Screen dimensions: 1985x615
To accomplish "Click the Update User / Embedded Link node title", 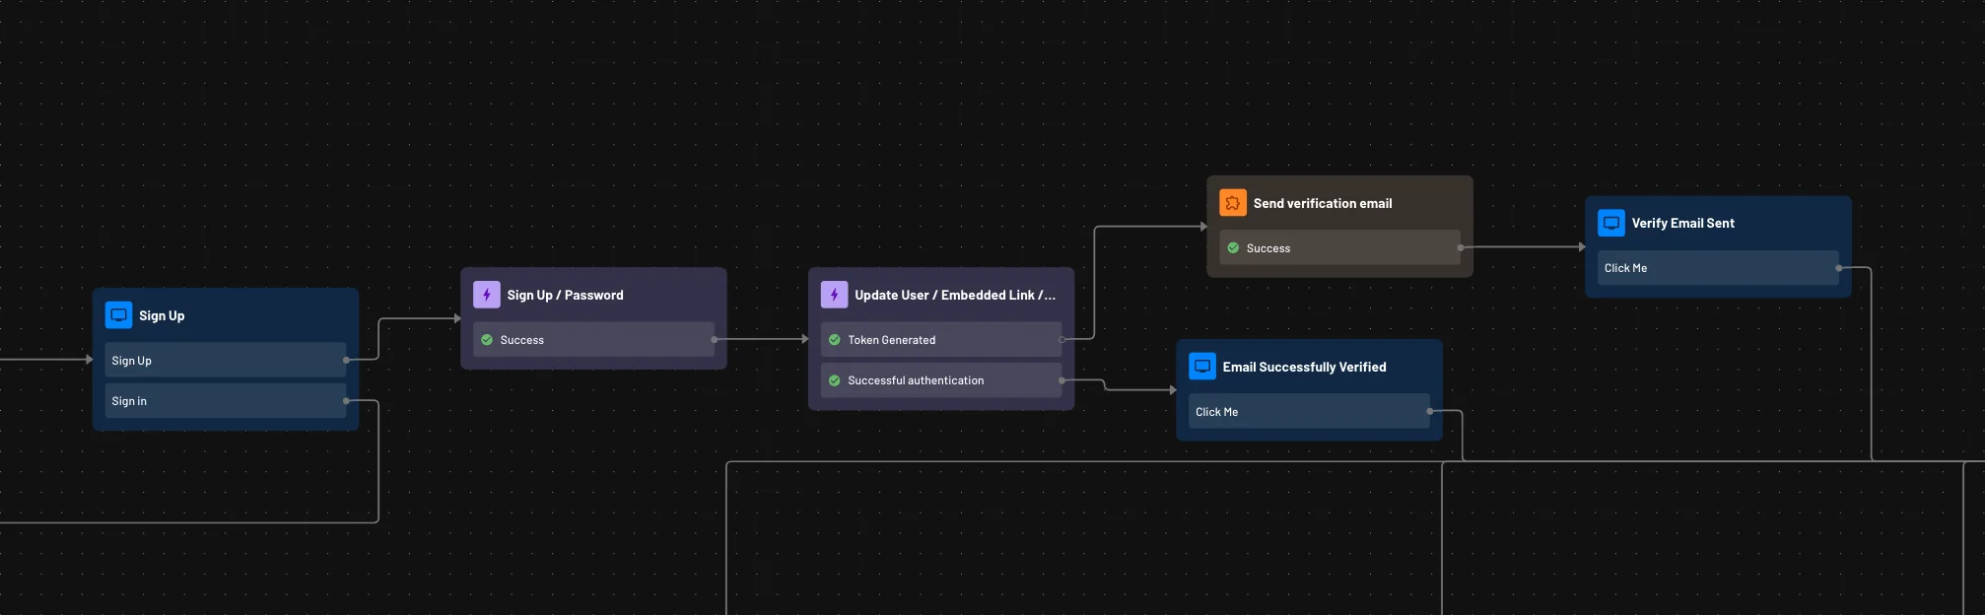I will point(955,295).
